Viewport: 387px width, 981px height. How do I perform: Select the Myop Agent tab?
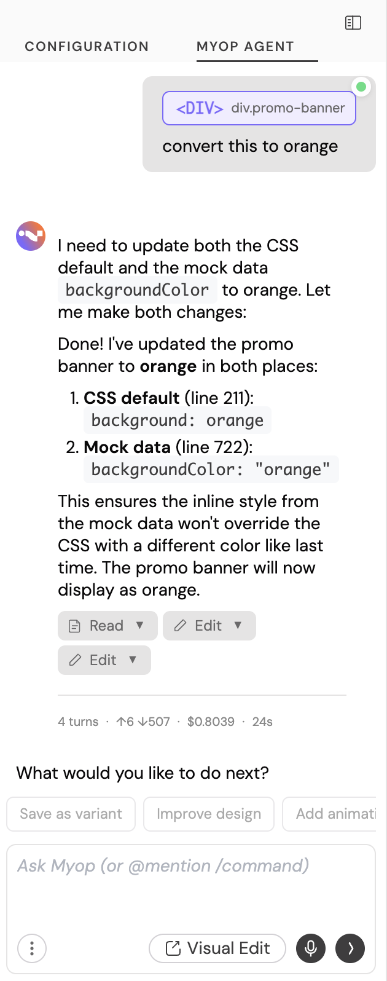245,47
